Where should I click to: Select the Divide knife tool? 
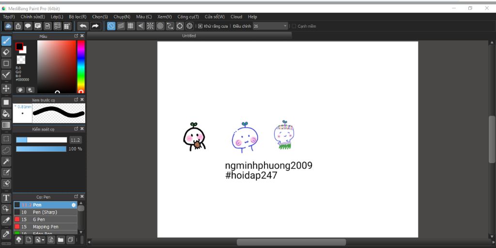click(x=6, y=220)
